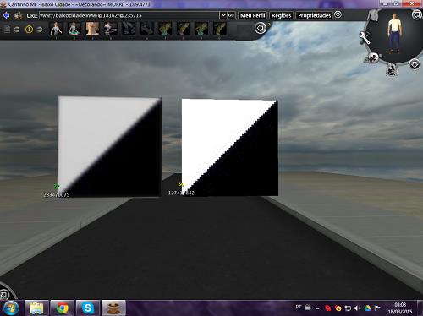Open the Propriedades menu

[314, 15]
